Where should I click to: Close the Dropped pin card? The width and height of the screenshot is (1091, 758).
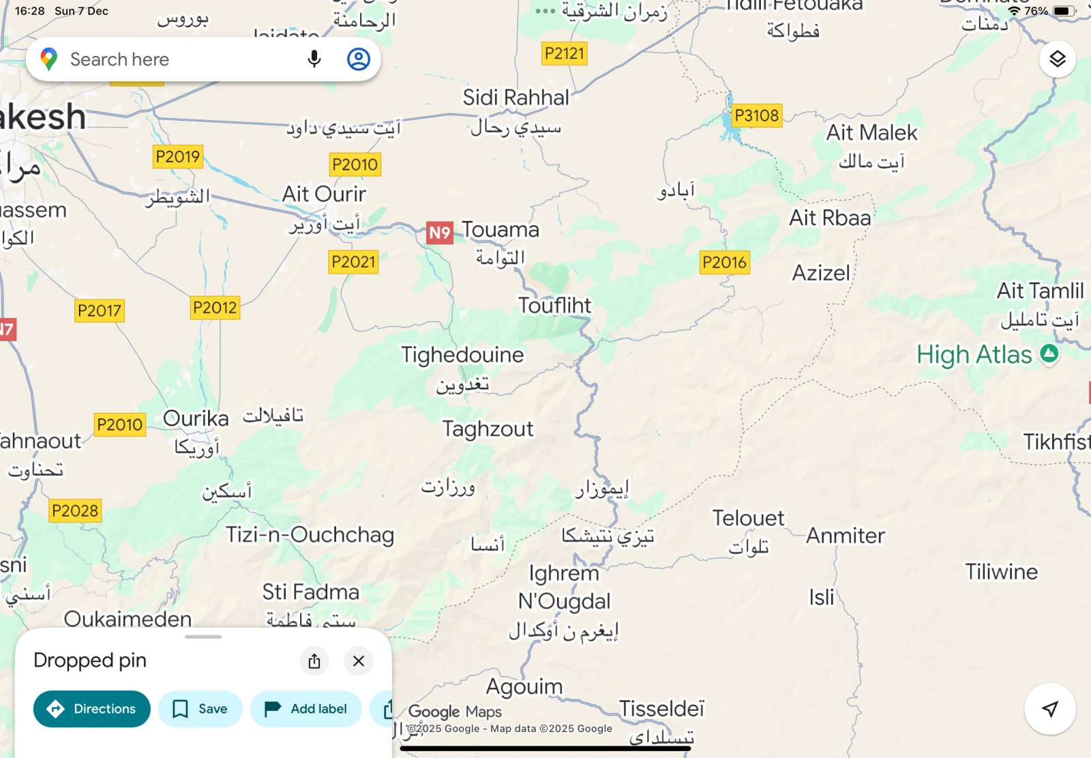(359, 661)
